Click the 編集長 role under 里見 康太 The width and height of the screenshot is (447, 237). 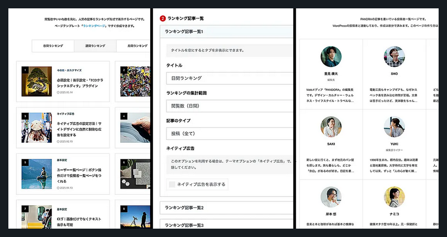(331, 80)
